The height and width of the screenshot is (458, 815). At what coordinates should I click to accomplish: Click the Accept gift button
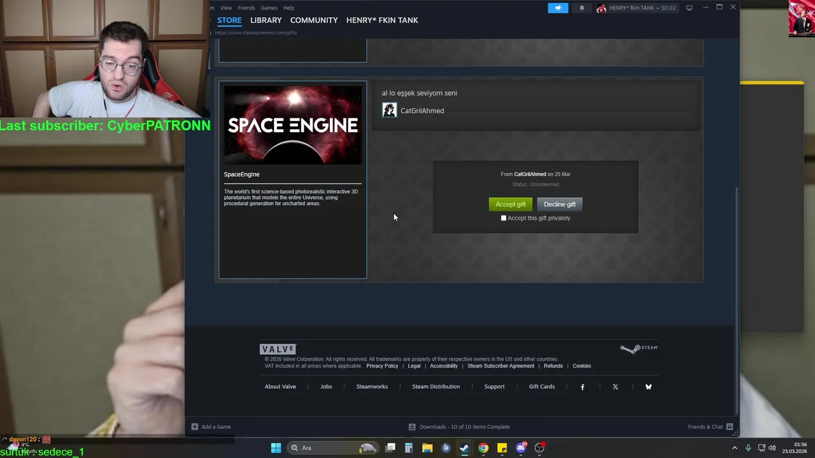pos(511,204)
